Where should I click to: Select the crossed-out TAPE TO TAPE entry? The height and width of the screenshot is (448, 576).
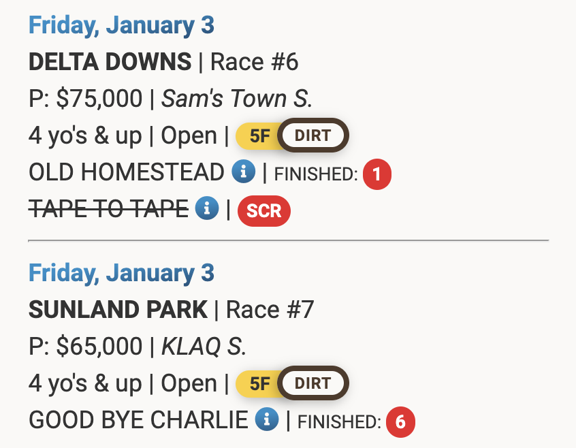coord(108,210)
